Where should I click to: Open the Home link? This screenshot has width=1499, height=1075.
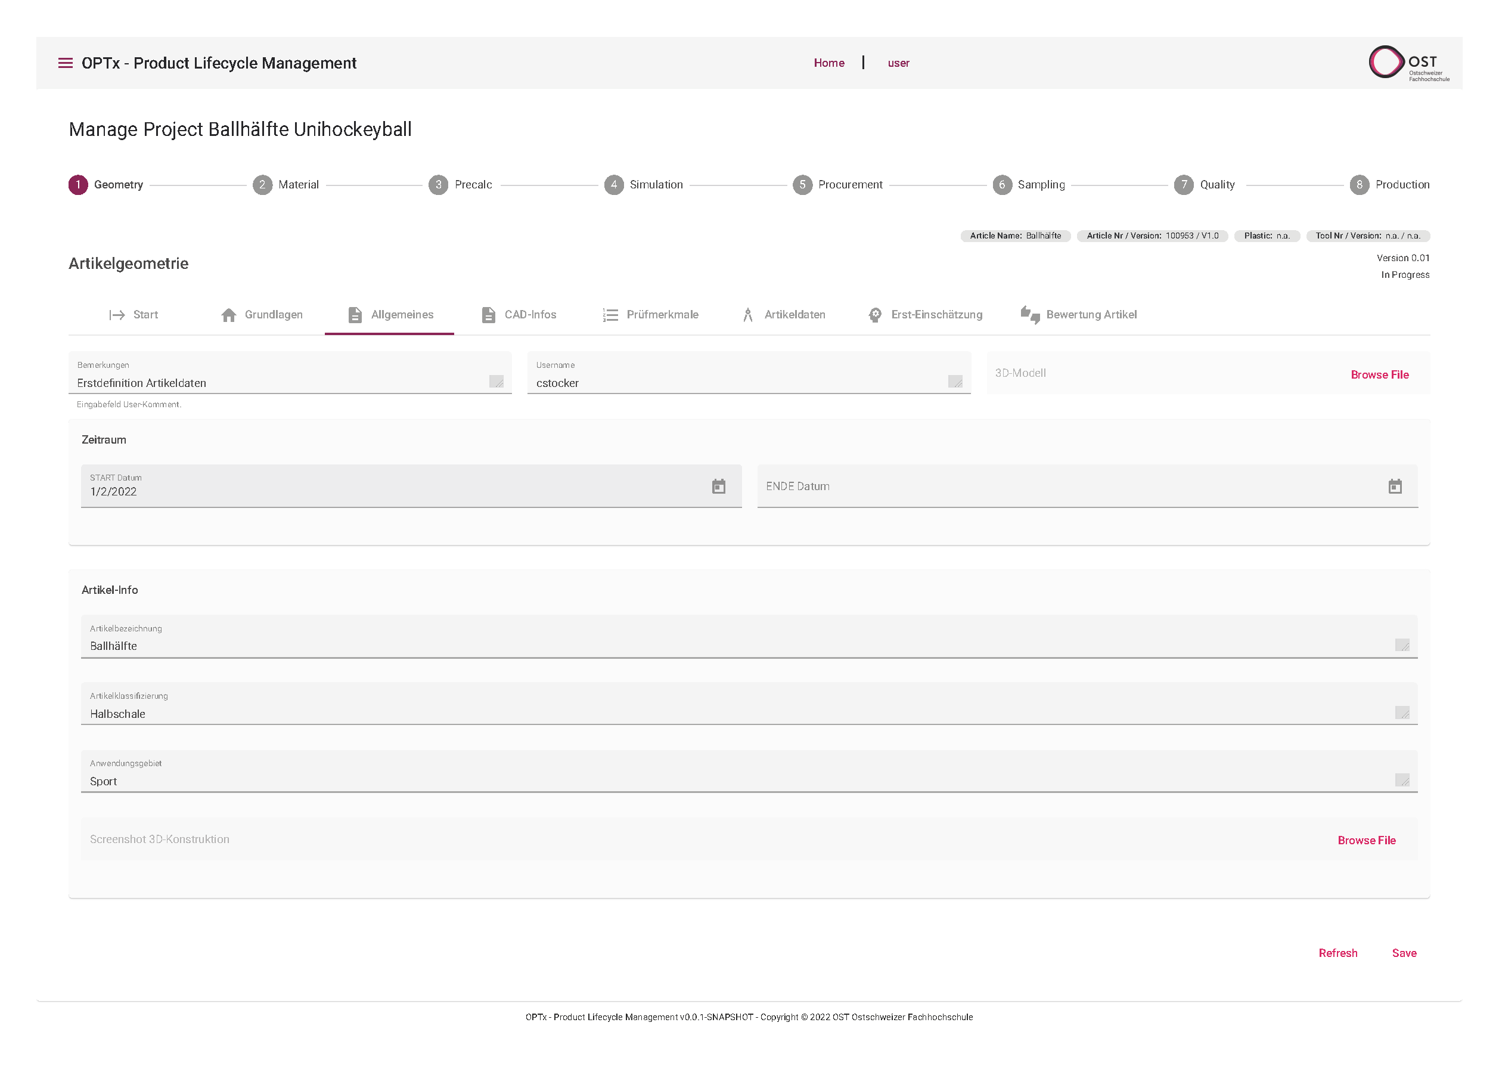[x=829, y=63]
